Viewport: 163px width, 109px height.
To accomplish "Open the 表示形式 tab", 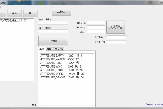I will pos(58,49).
